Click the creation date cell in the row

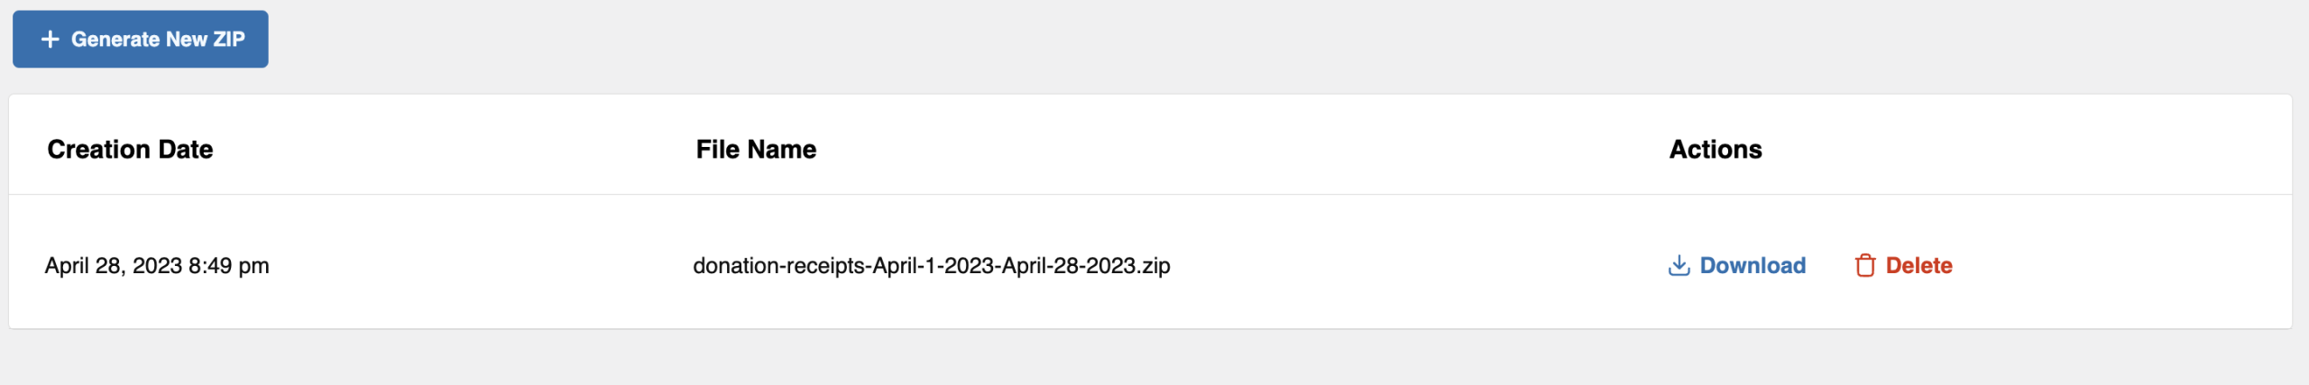pos(157,265)
